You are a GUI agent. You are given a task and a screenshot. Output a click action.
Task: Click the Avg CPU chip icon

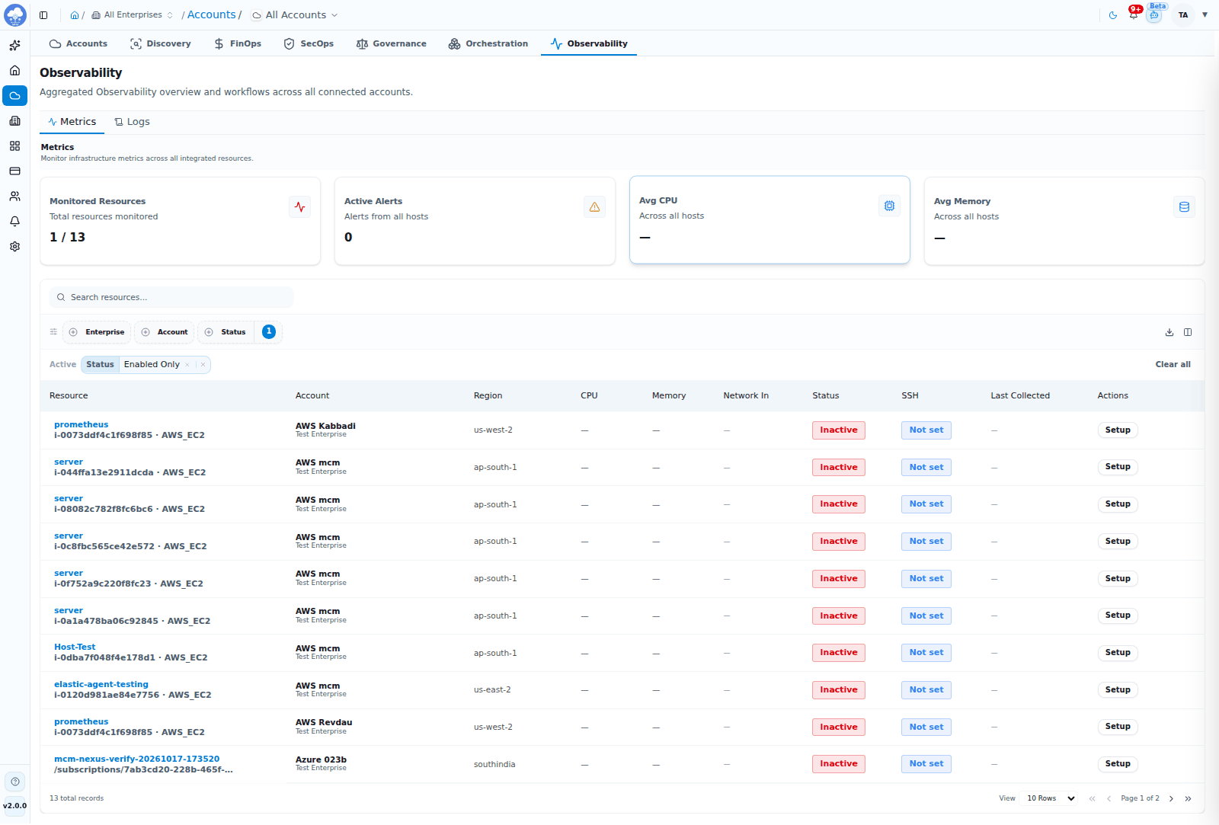pyautogui.click(x=889, y=206)
